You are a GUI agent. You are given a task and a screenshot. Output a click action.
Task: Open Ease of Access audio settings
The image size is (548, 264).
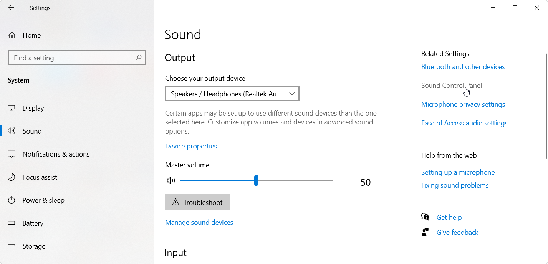[x=464, y=123]
